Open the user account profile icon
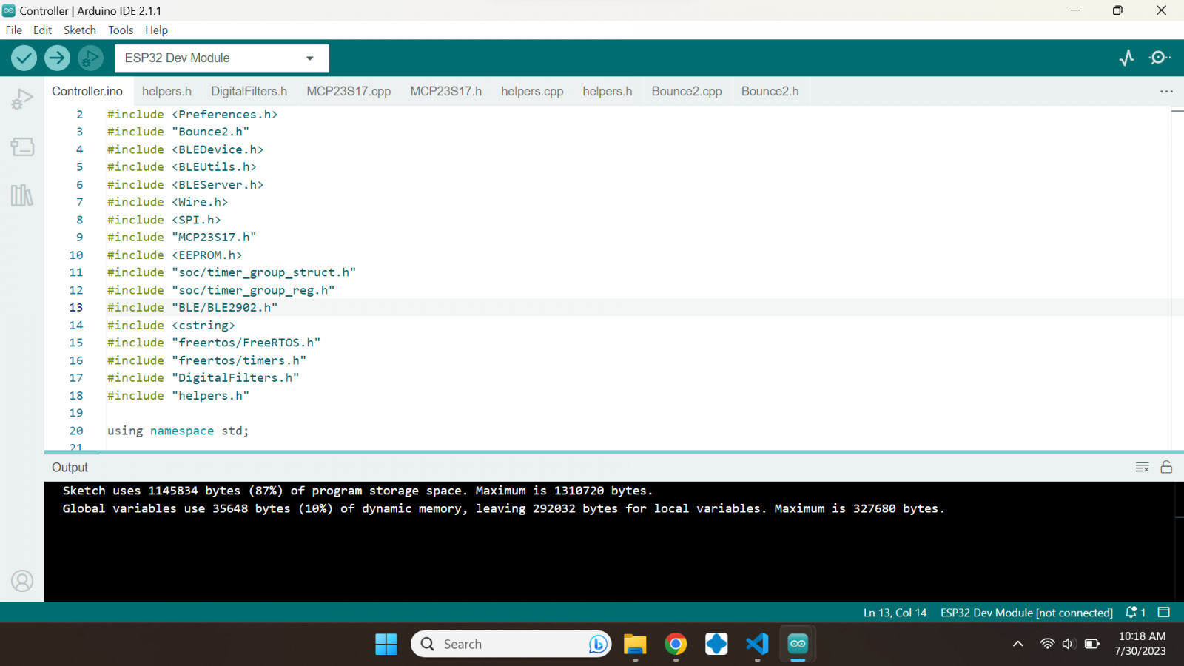 [22, 581]
